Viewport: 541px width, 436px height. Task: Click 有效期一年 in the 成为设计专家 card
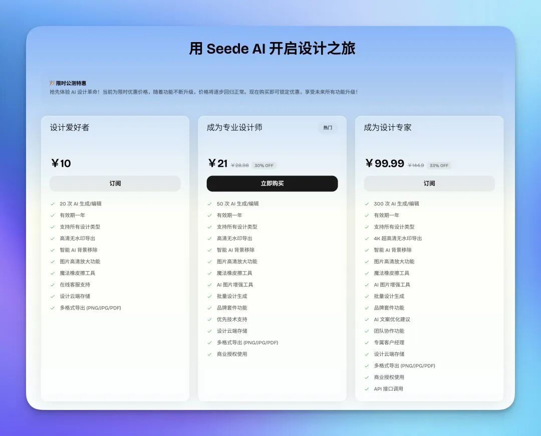[386, 215]
